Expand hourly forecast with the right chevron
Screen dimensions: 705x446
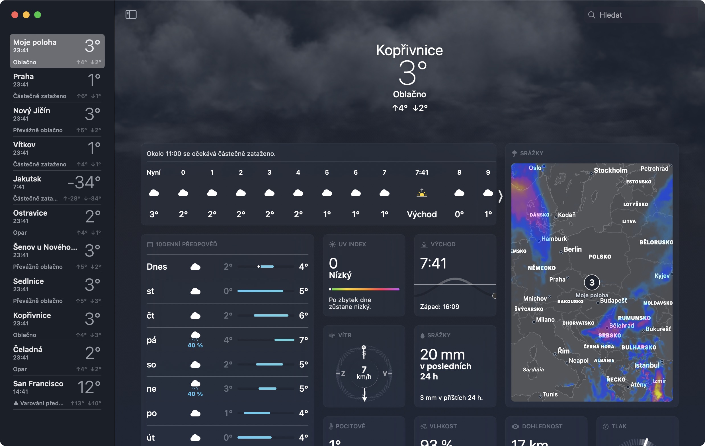(x=500, y=196)
